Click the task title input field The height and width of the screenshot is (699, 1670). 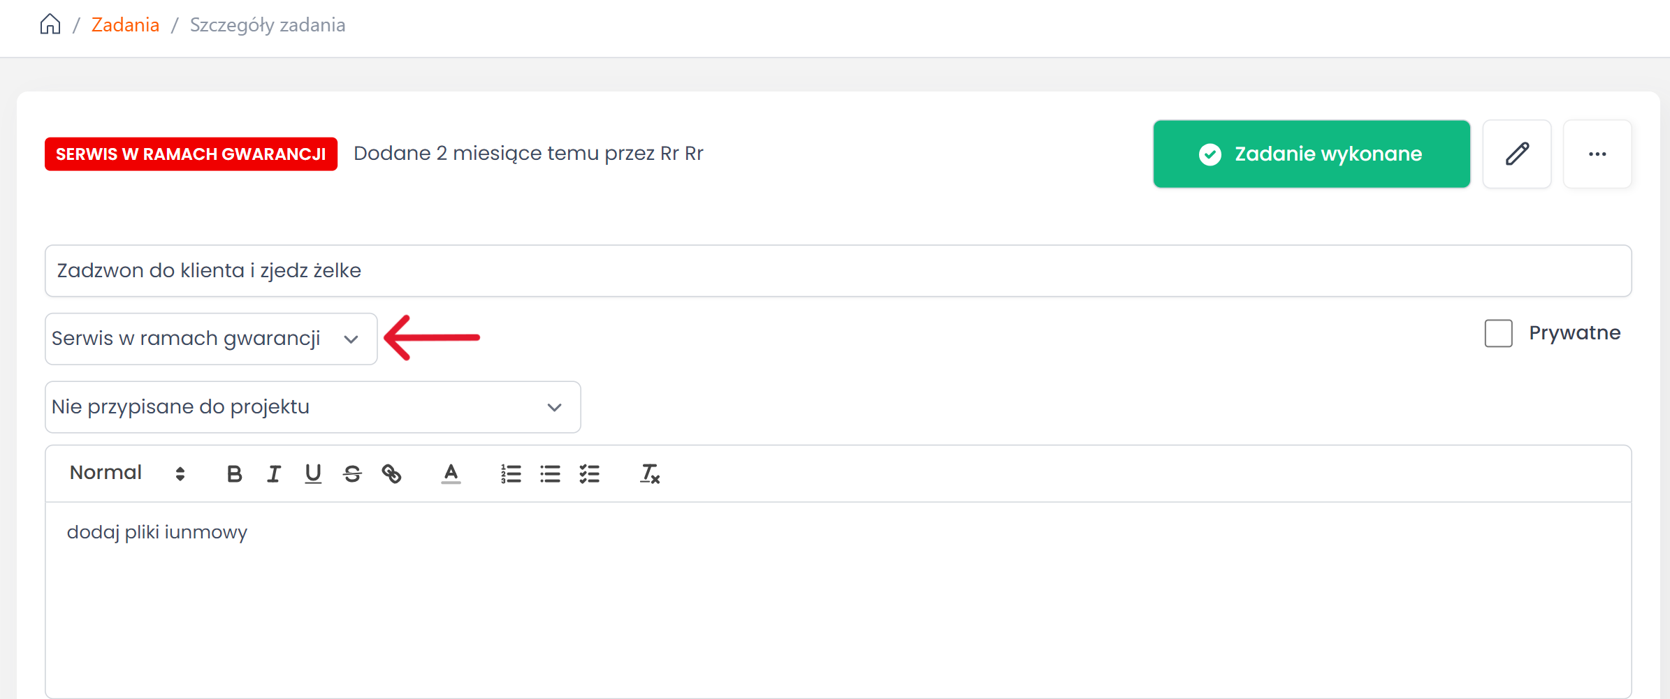click(837, 270)
